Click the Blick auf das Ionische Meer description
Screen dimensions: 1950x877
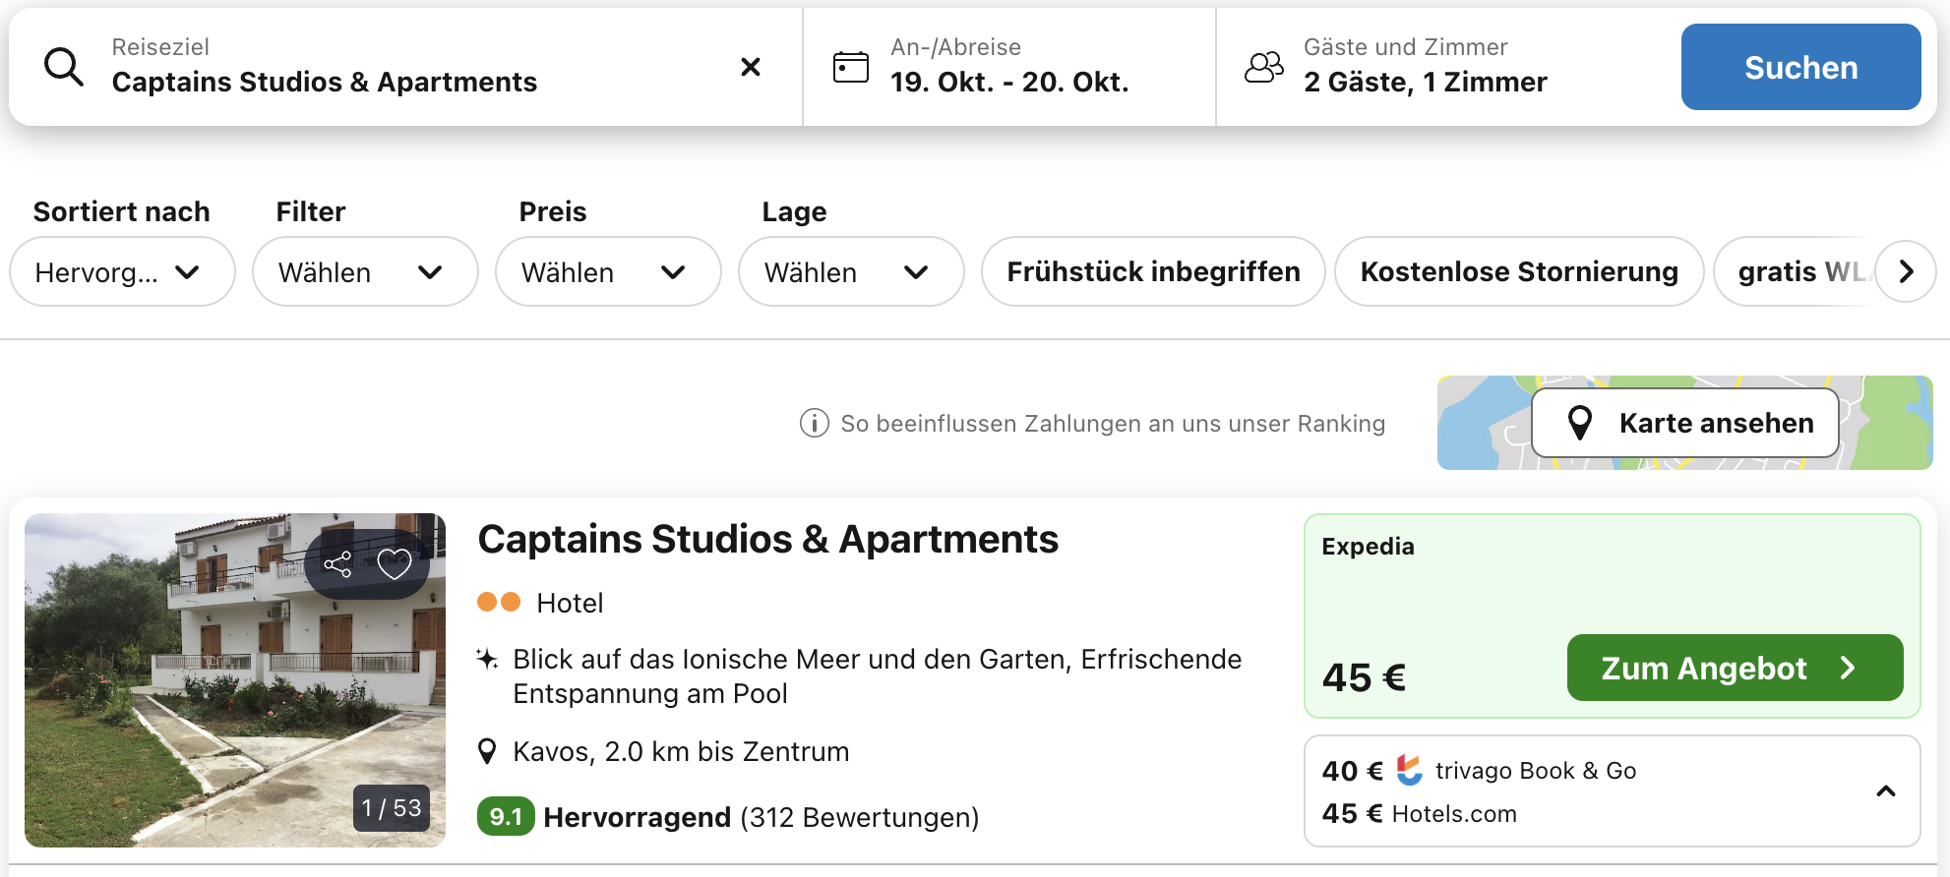(878, 676)
